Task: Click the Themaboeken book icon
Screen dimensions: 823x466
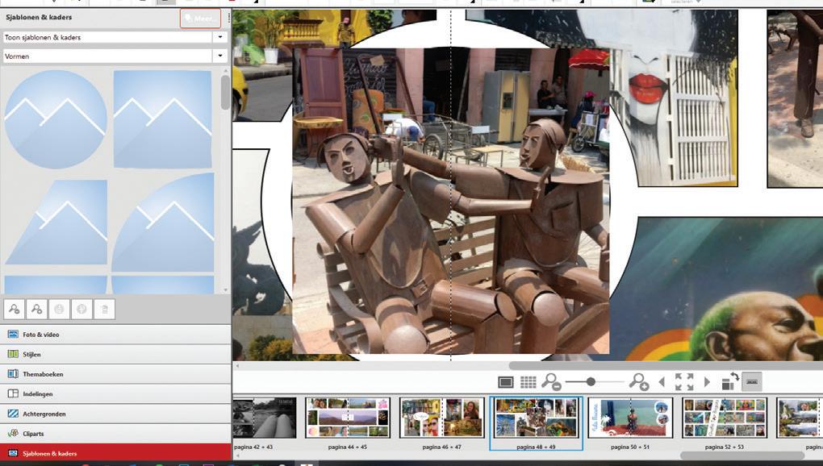Action: point(13,374)
